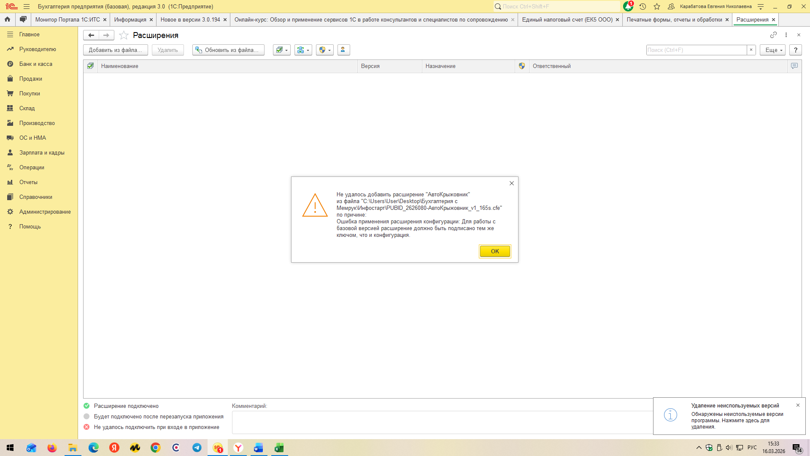The height and width of the screenshot is (456, 810).
Task: Click the extensions search input field
Action: point(696,50)
